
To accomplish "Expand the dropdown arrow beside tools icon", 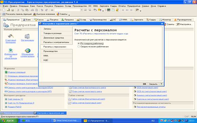I will pos(141,11).
